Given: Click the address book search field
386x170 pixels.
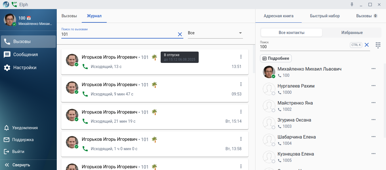Looking at the screenshot, I should click(x=304, y=47).
